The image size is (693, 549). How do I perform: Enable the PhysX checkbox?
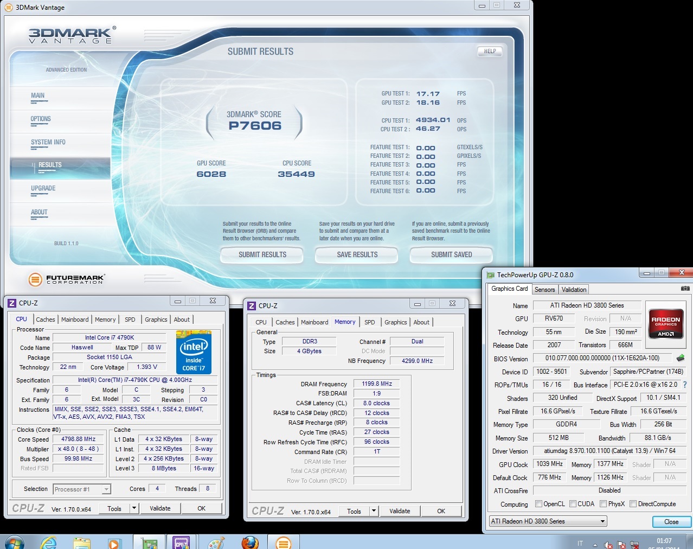[603, 503]
